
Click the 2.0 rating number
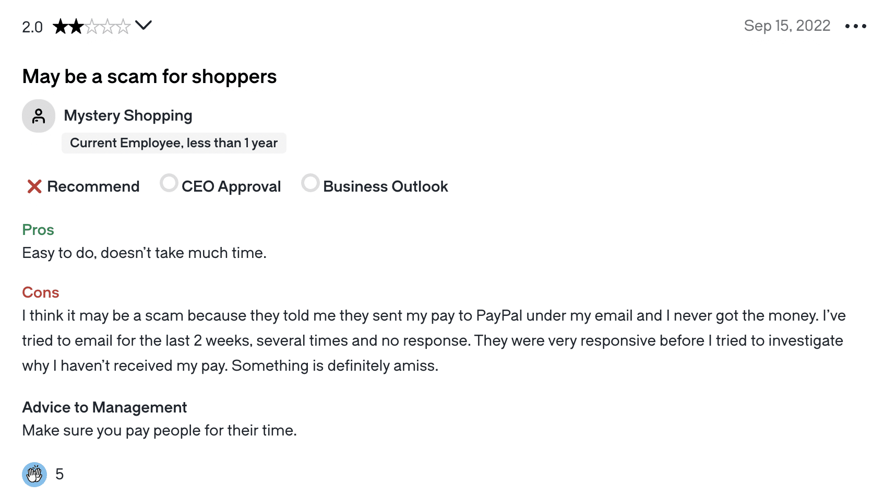tap(32, 27)
